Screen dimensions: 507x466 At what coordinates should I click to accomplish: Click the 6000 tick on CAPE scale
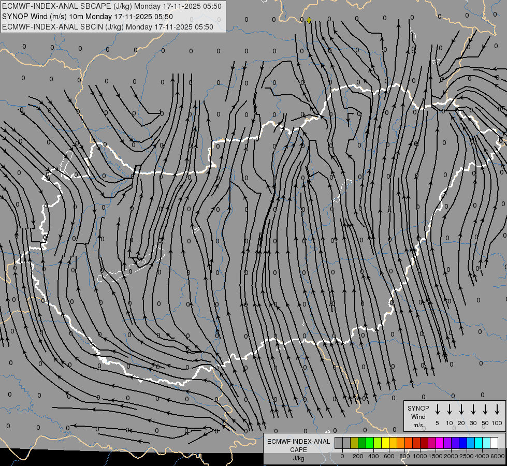click(498, 456)
